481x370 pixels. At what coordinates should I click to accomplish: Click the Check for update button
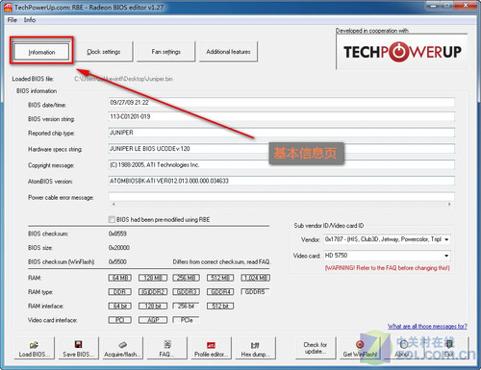tap(316, 348)
